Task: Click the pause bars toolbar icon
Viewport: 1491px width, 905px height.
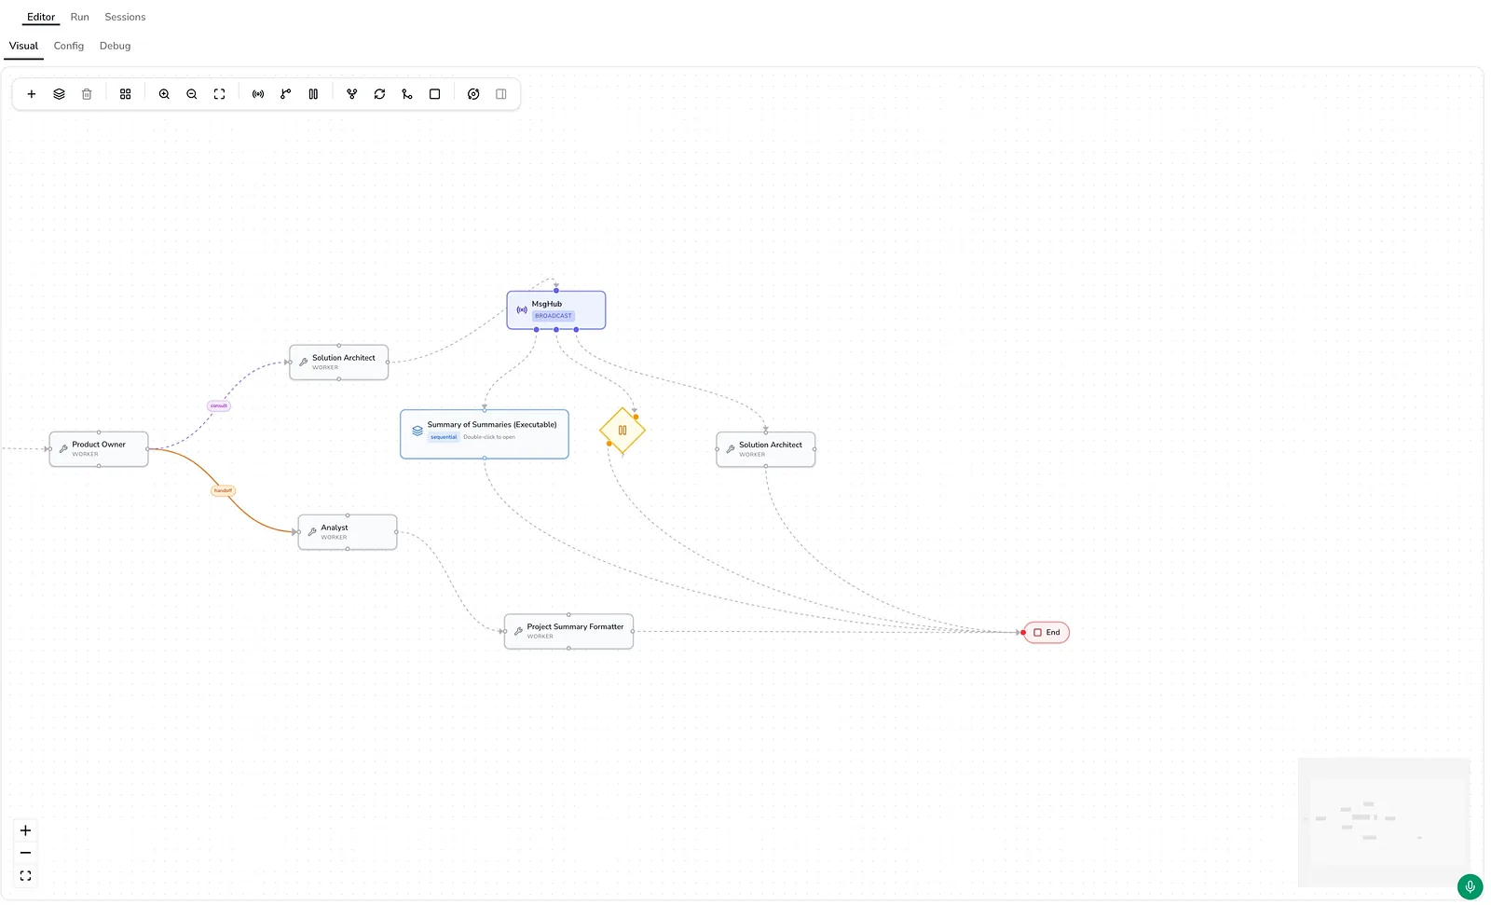Action: (313, 94)
